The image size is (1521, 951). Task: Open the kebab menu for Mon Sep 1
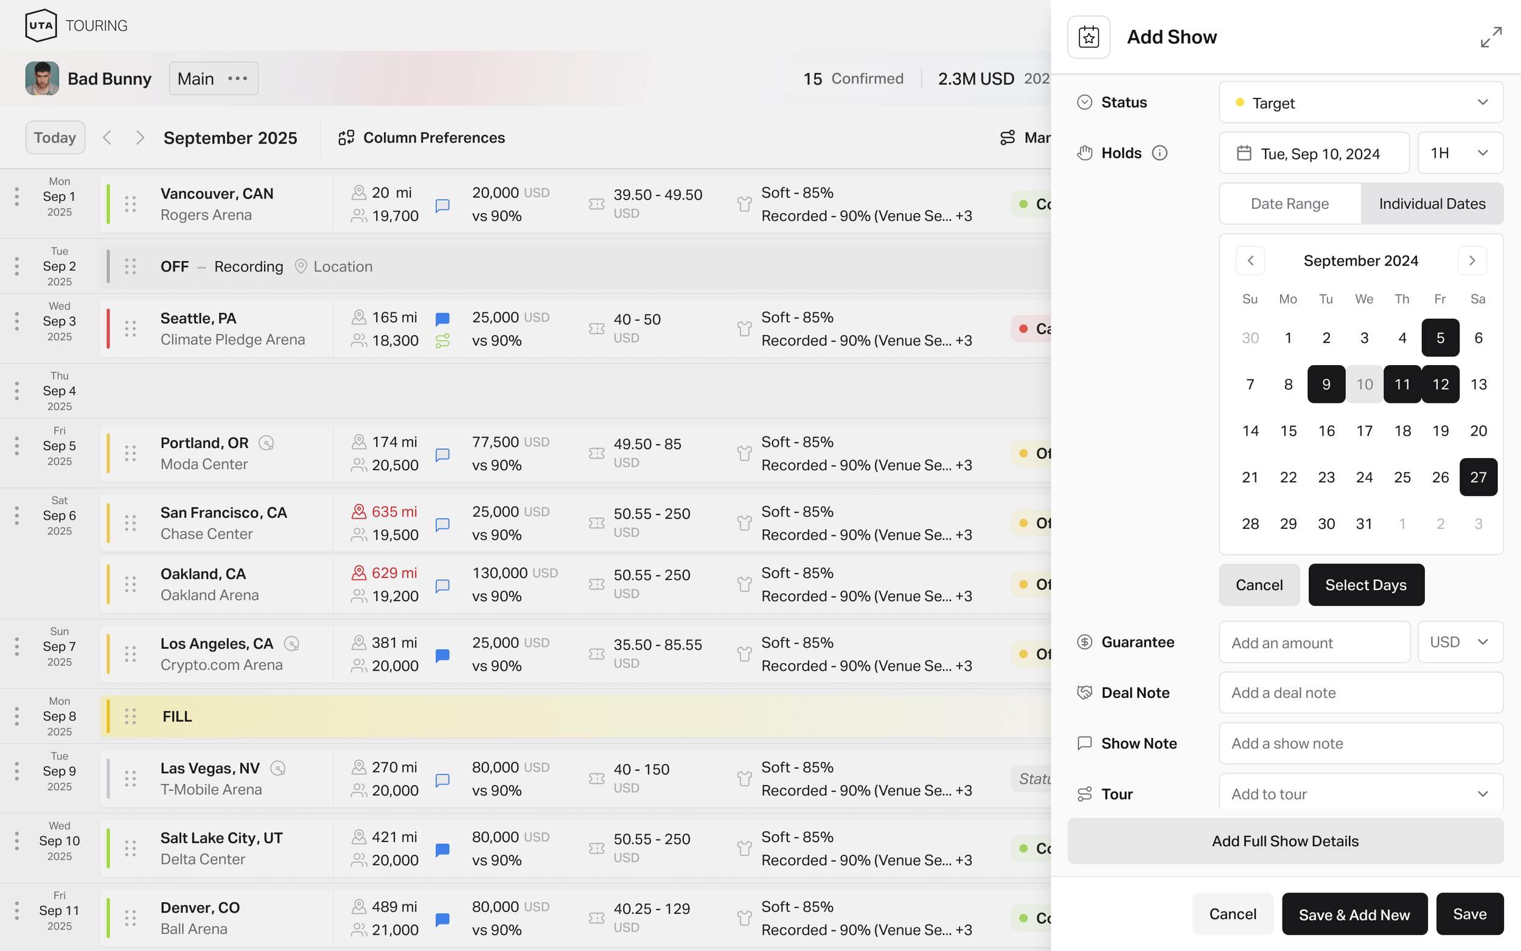pyautogui.click(x=17, y=197)
